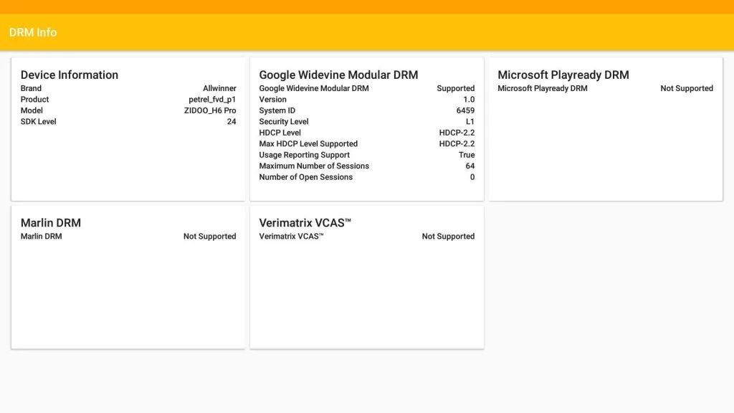The height and width of the screenshot is (413, 734).
Task: Click the Widevine Version value 1.0
Action: [469, 100]
